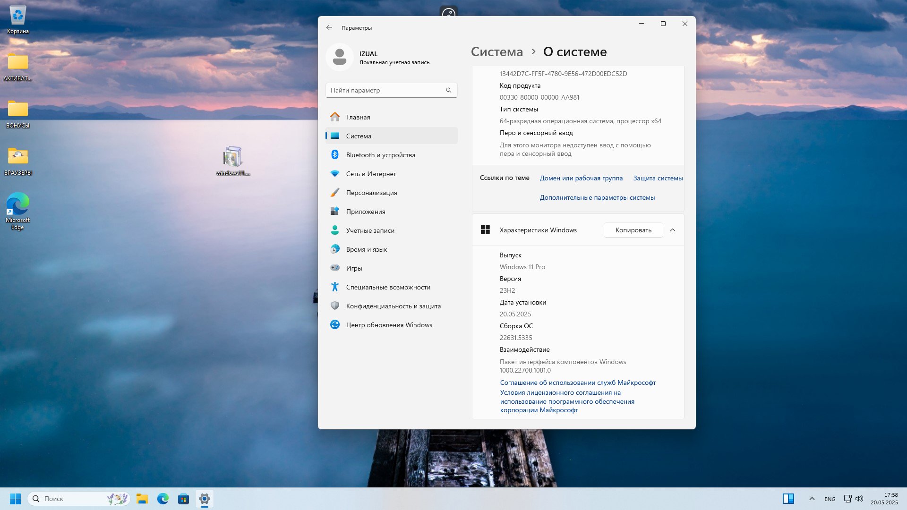Copy Windows specs with Копировать
Image resolution: width=907 pixels, height=510 pixels.
click(x=633, y=230)
